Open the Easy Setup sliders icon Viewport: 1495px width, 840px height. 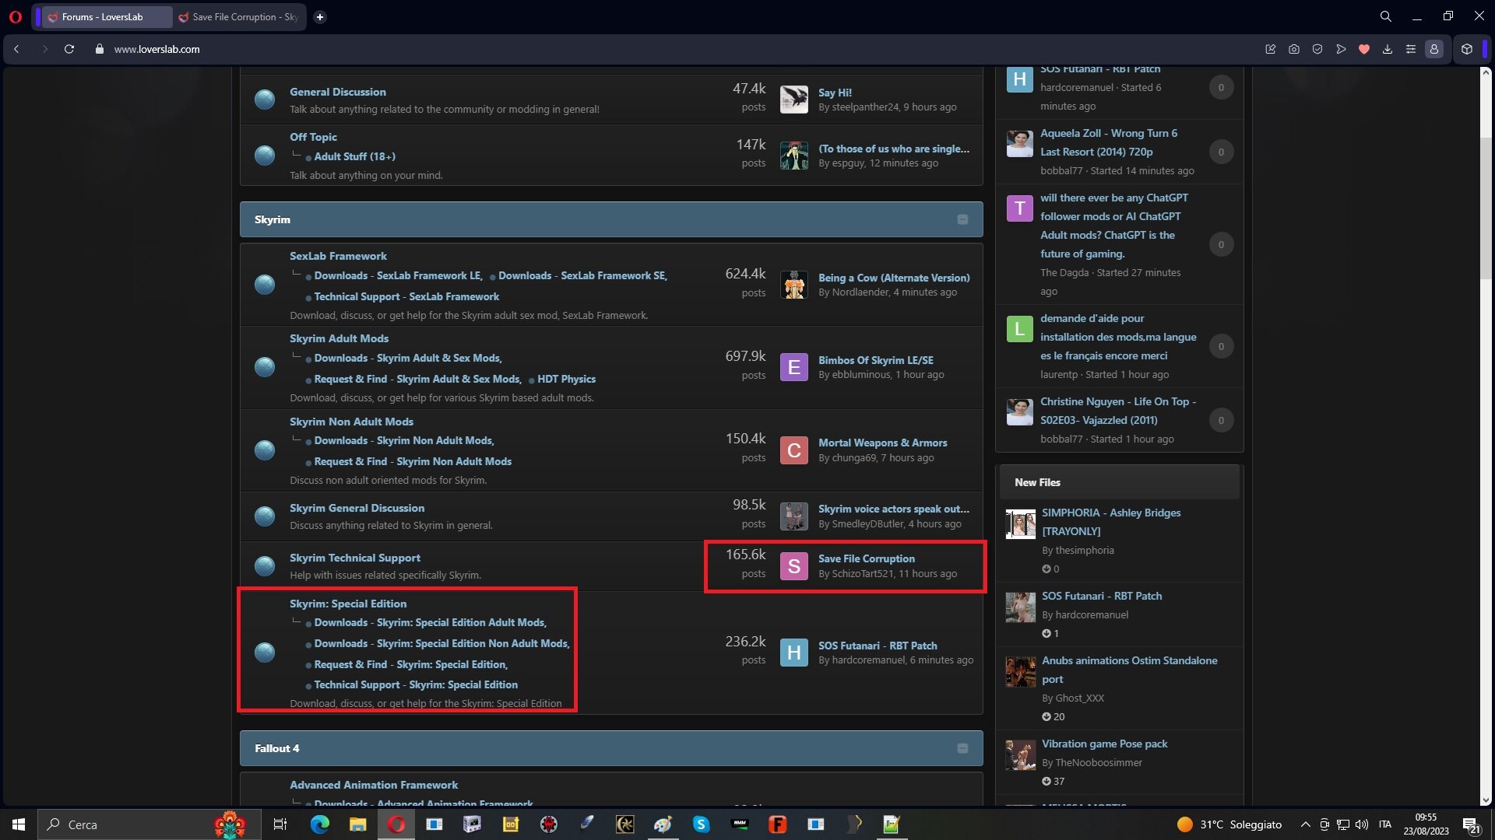point(1410,49)
